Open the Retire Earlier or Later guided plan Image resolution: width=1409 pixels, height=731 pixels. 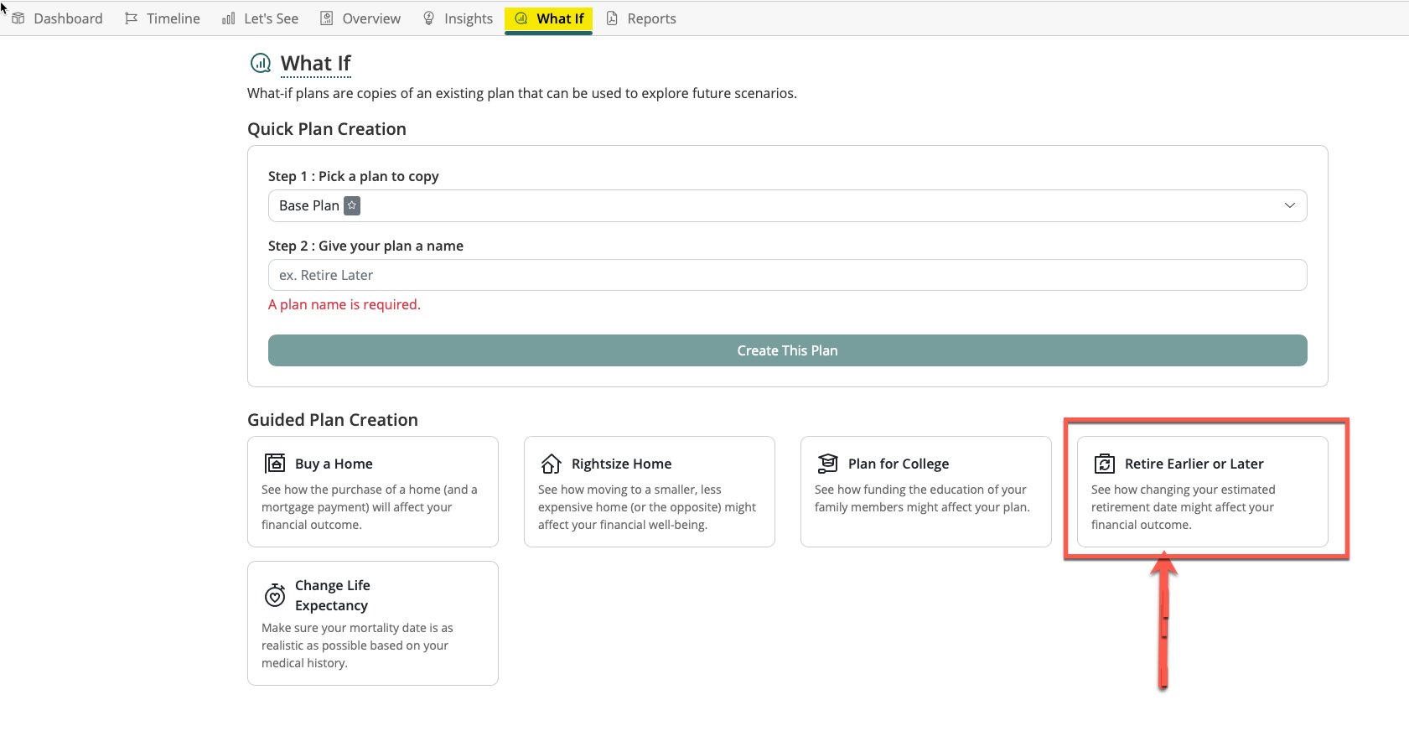pos(1202,492)
